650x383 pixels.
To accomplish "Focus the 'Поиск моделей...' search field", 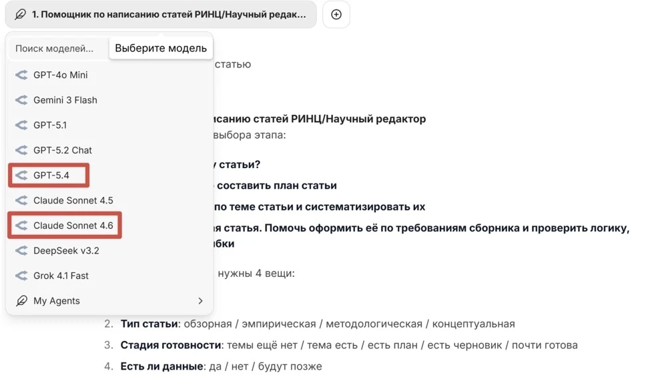I will pos(59,49).
